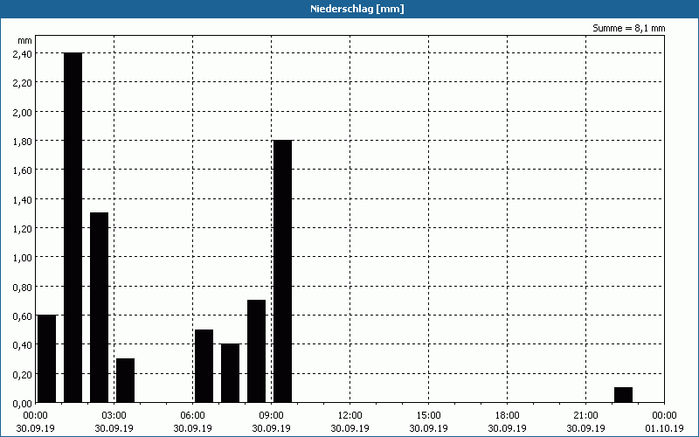Click the bar reaching 1,80 mm at 09:00
The width and height of the screenshot is (699, 437).
pyautogui.click(x=282, y=271)
